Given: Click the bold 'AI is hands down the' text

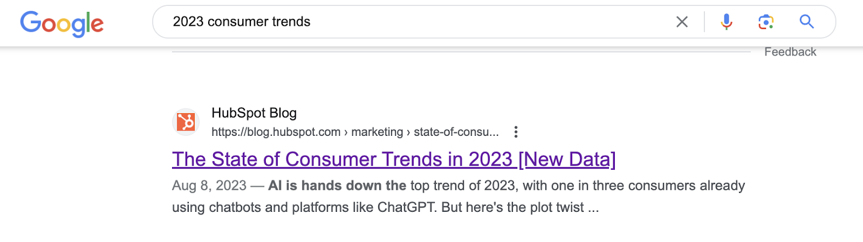Looking at the screenshot, I should (337, 186).
